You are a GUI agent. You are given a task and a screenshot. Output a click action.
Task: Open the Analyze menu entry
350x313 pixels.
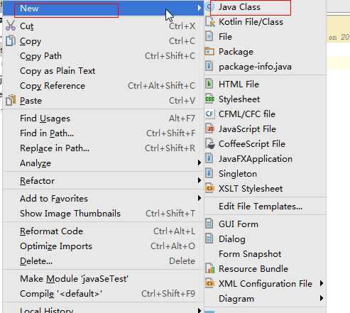[x=103, y=163]
